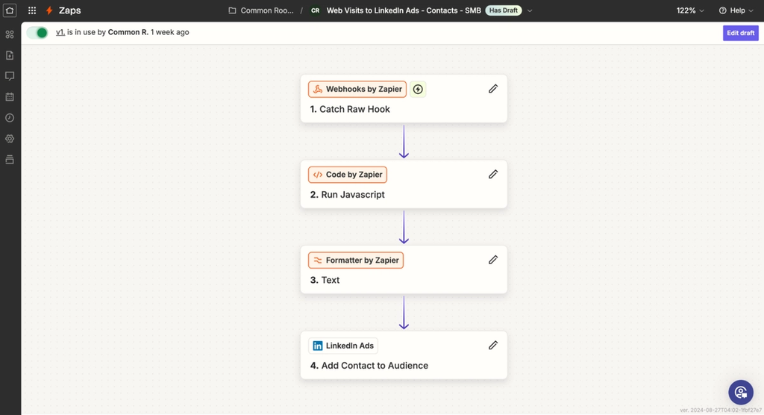This screenshot has width=764, height=415.
Task: Edit the Formatter Text step pencil
Action: point(493,260)
